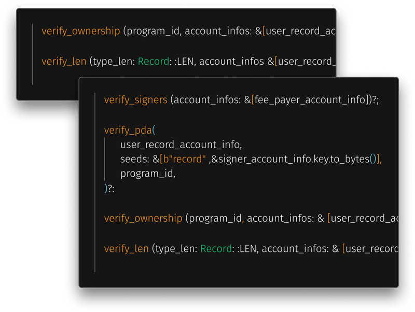This screenshot has height=312, width=415.
Task: Click account_infos label in verify_signers line
Action: pyautogui.click(x=202, y=100)
